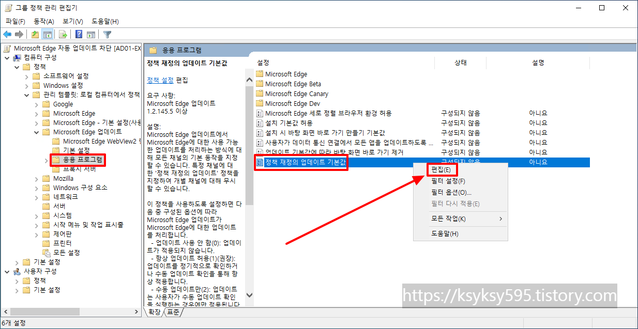
Task: Click the Mozilla folder icon in the tree
Action: pyautogui.click(x=46, y=178)
